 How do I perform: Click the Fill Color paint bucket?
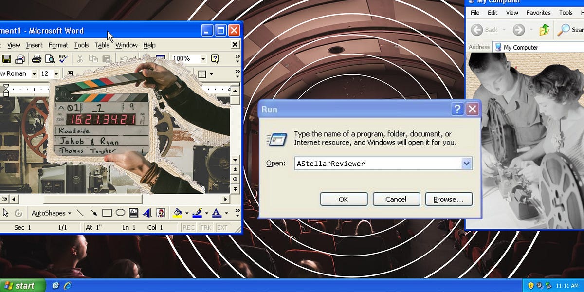point(178,213)
